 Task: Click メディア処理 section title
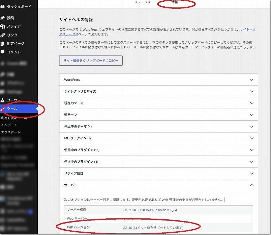click(x=74, y=173)
